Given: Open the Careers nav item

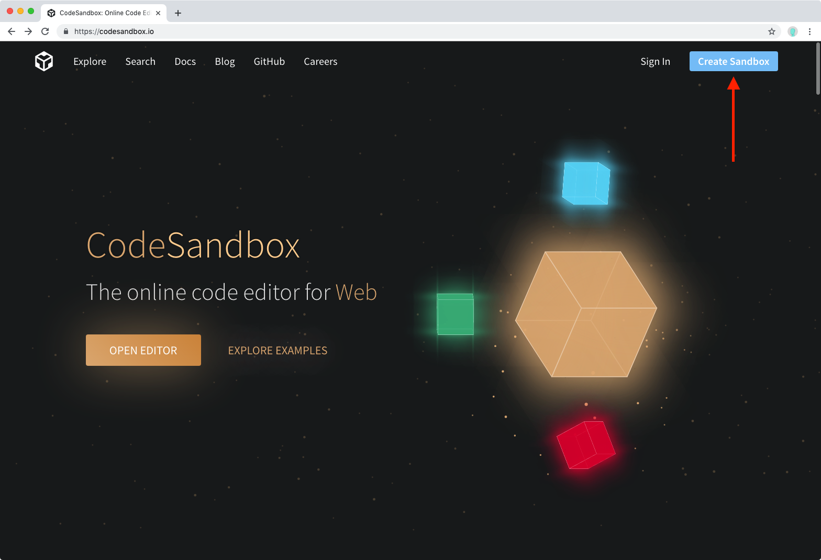Looking at the screenshot, I should 320,61.
